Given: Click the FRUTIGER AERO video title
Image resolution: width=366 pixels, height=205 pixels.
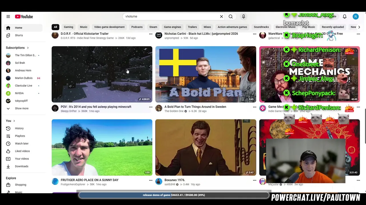Looking at the screenshot, I should click(89, 180).
